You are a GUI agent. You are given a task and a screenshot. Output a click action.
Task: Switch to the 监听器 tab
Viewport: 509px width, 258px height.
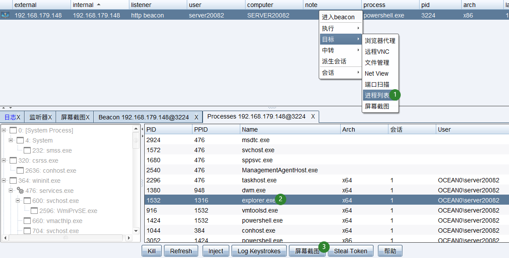pyautogui.click(x=40, y=117)
